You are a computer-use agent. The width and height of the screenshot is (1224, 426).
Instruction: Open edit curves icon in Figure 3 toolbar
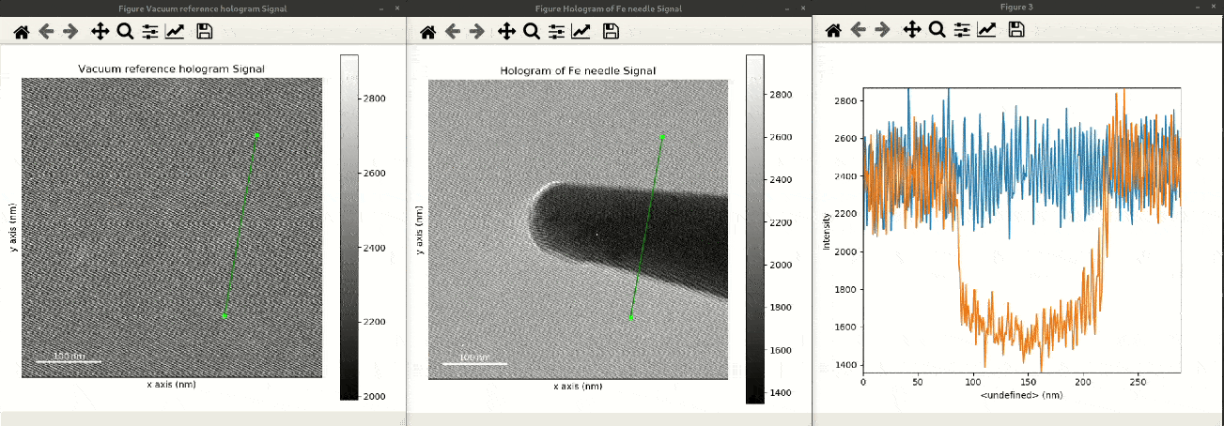pos(986,30)
